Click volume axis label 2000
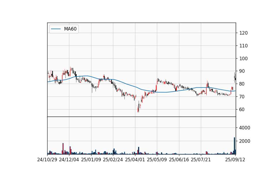The width and height of the screenshot is (262, 188). click(x=245, y=141)
